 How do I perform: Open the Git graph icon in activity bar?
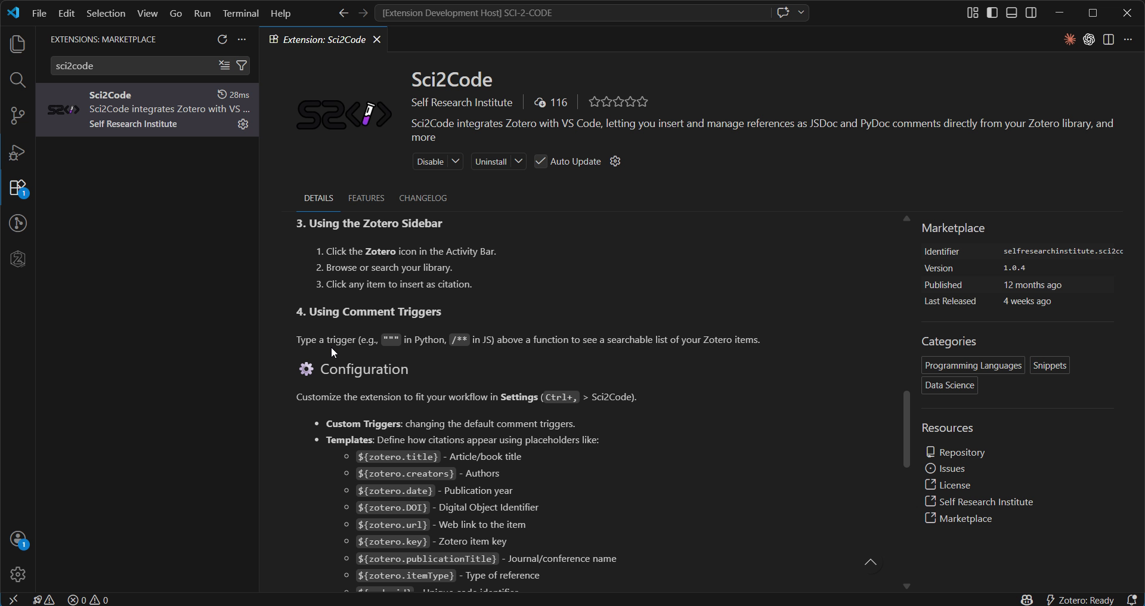[x=18, y=224]
